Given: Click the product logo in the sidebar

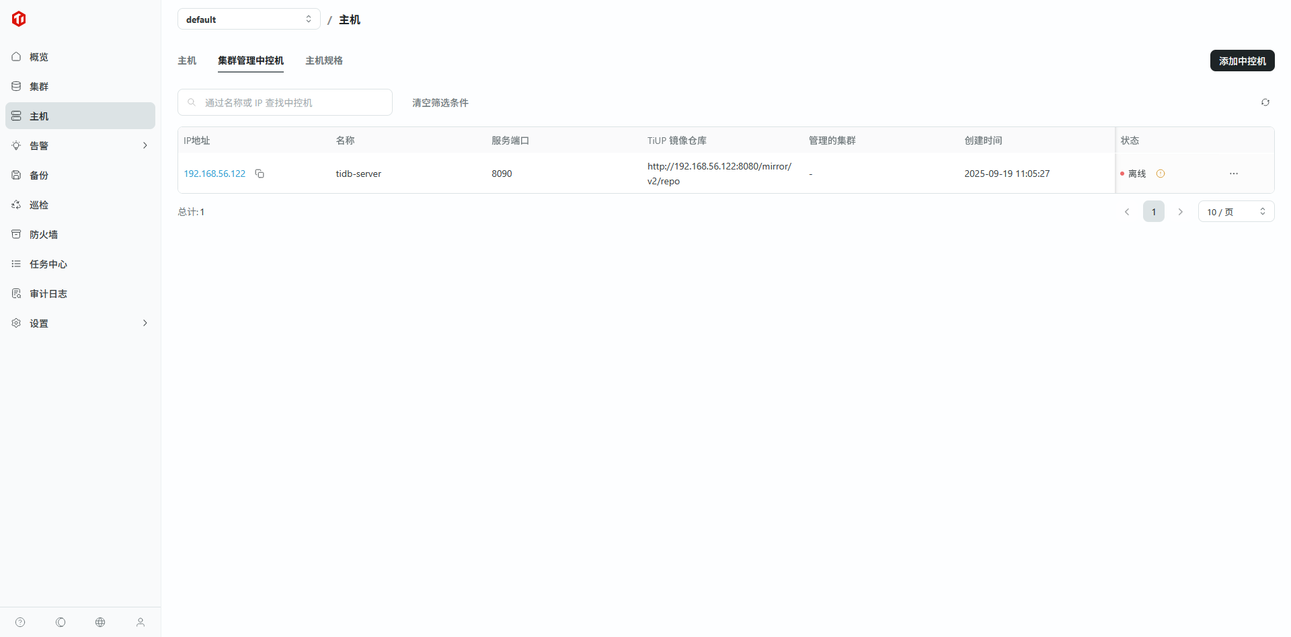Looking at the screenshot, I should (19, 19).
